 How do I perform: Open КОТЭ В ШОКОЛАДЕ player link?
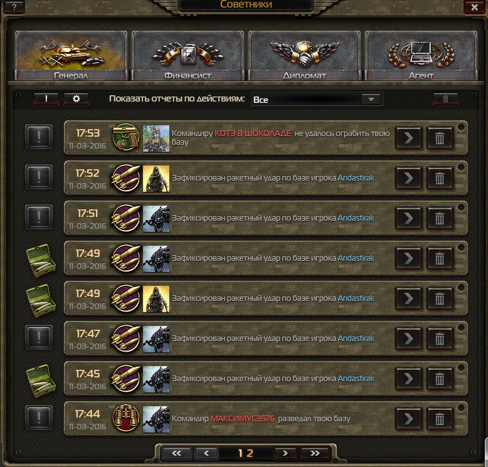[x=253, y=134]
